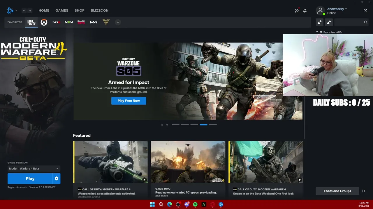
Task: Select the Modern Warfare III favorite
Action: tap(56, 22)
